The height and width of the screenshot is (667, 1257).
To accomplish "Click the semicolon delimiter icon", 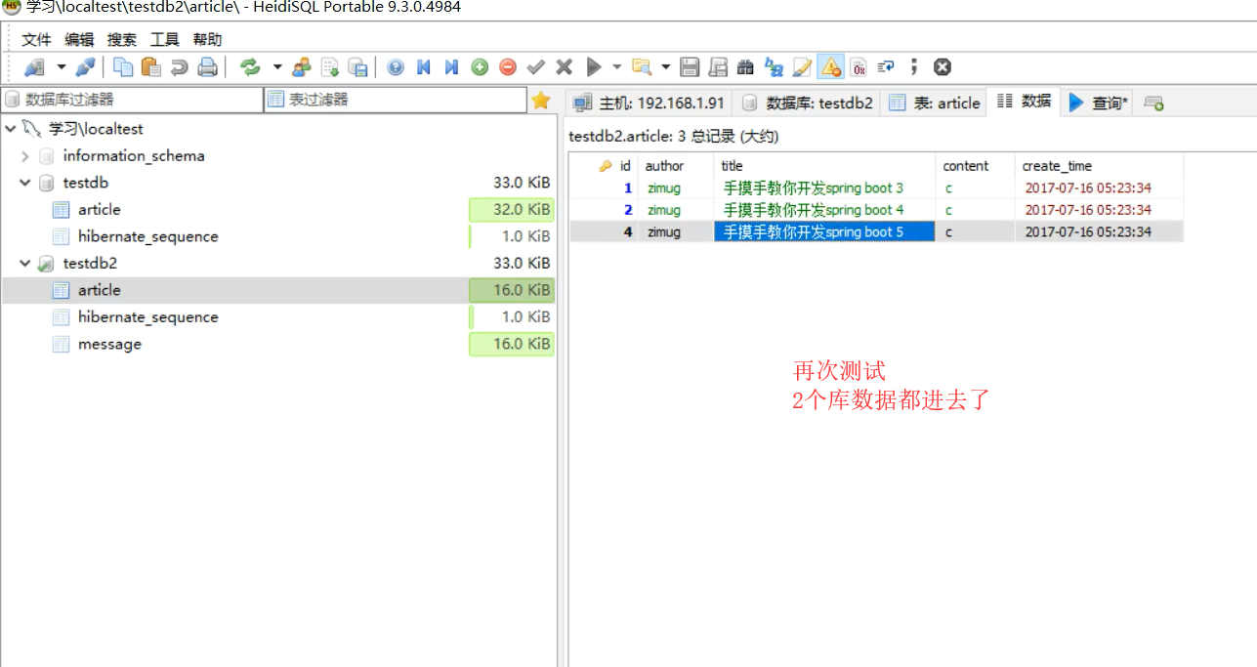I will click(914, 67).
